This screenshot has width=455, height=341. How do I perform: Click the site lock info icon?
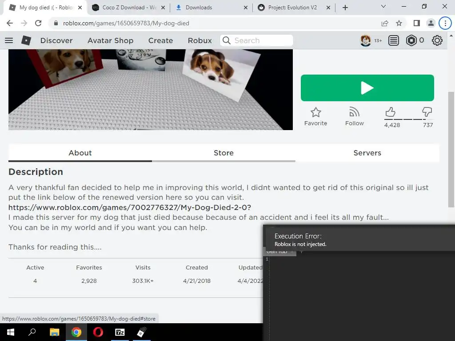point(56,23)
